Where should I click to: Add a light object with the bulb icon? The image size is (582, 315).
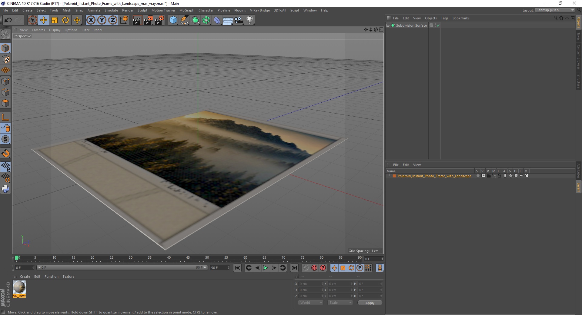[250, 20]
